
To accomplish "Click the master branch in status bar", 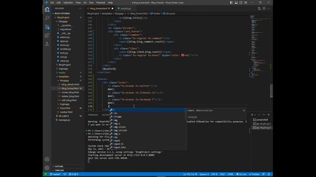I will point(55,174).
